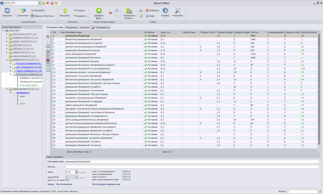
Task: Click the red X delete phrase icon
Action: click(111, 13)
